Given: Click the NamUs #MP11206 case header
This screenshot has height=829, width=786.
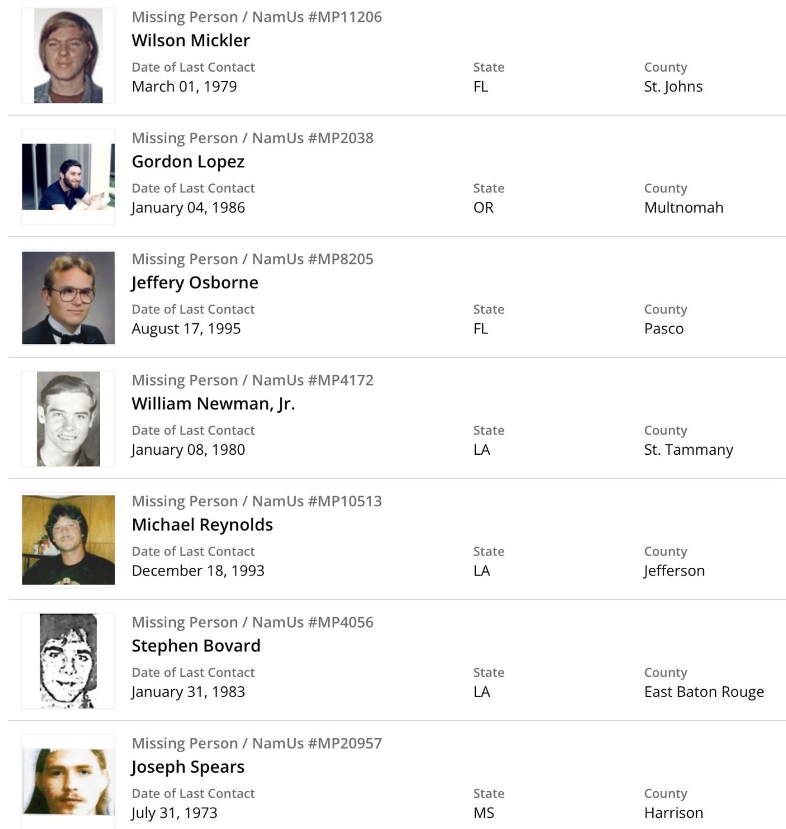Looking at the screenshot, I should pos(256,17).
